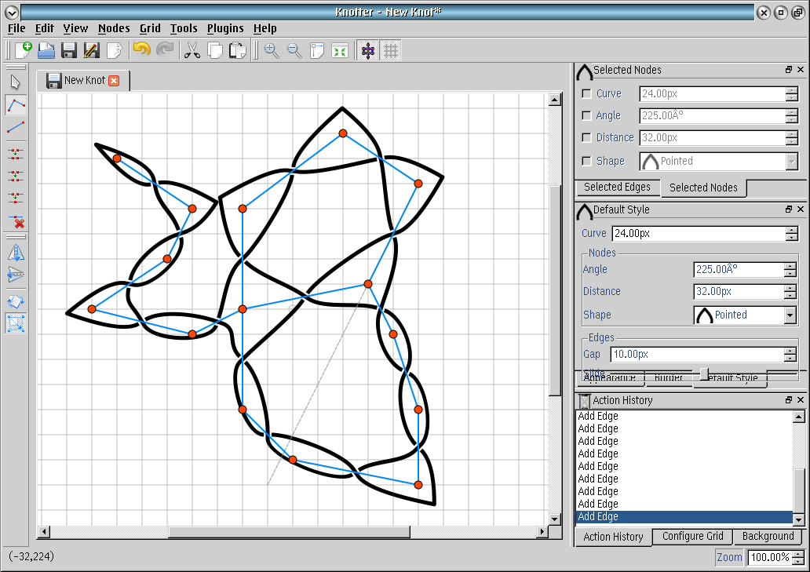Increase the Gap value with stepper arrow
This screenshot has height=572, width=810.
click(x=791, y=351)
